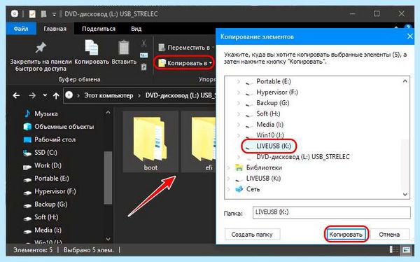
Task: Click Переместить в button
Action: pos(185,48)
